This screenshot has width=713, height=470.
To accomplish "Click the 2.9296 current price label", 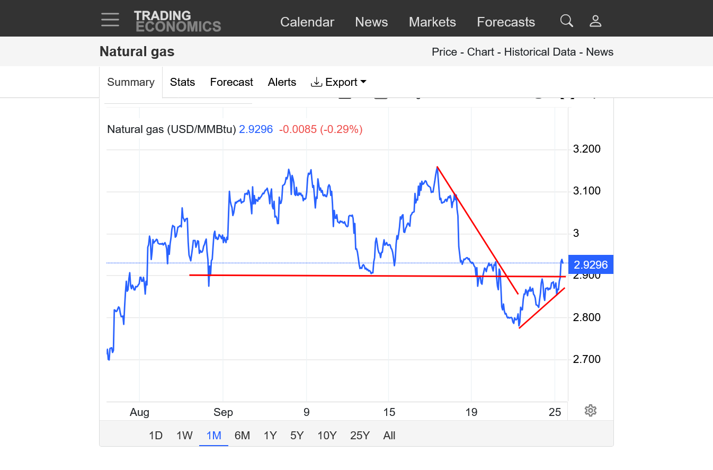I will pyautogui.click(x=590, y=264).
